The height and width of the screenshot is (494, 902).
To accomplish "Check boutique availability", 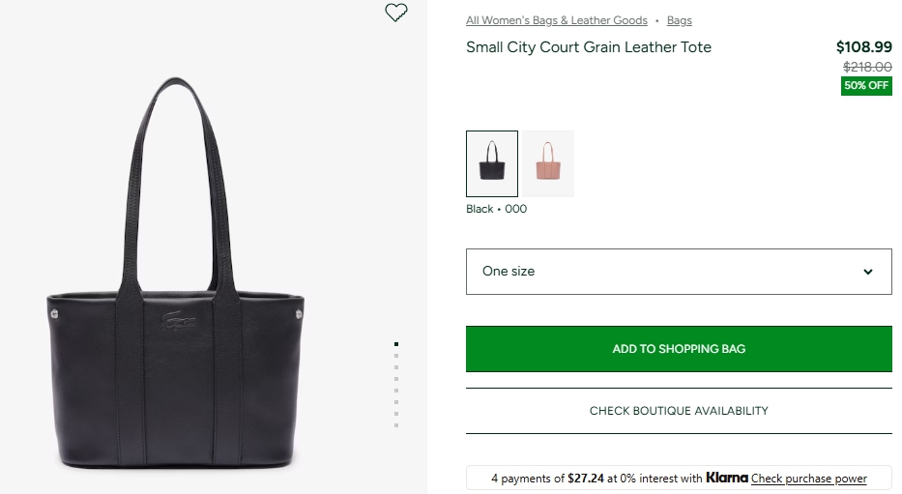I will [679, 411].
